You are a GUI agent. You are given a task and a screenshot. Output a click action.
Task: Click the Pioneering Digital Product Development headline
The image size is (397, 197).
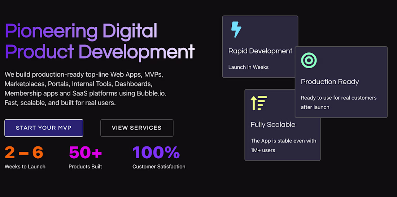100,42
